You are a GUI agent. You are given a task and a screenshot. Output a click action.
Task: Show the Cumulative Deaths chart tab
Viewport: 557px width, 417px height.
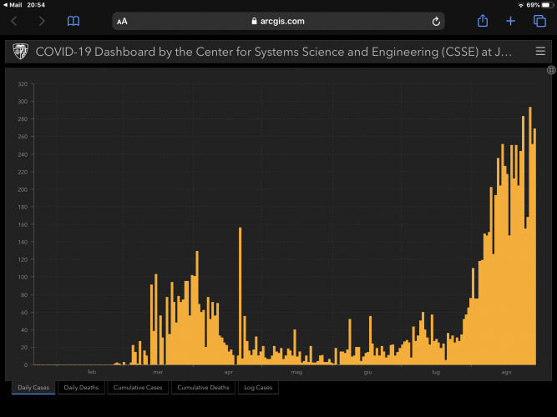pyautogui.click(x=203, y=388)
